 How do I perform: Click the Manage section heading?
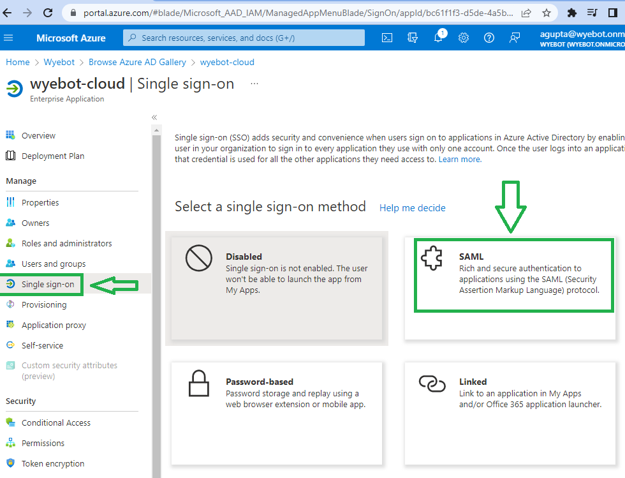click(21, 181)
